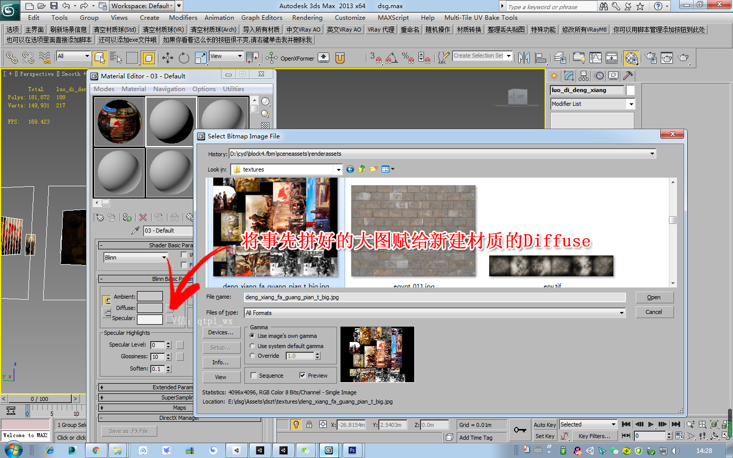733x458 pixels.
Task: Activate the Select Object tool
Action: point(100,58)
